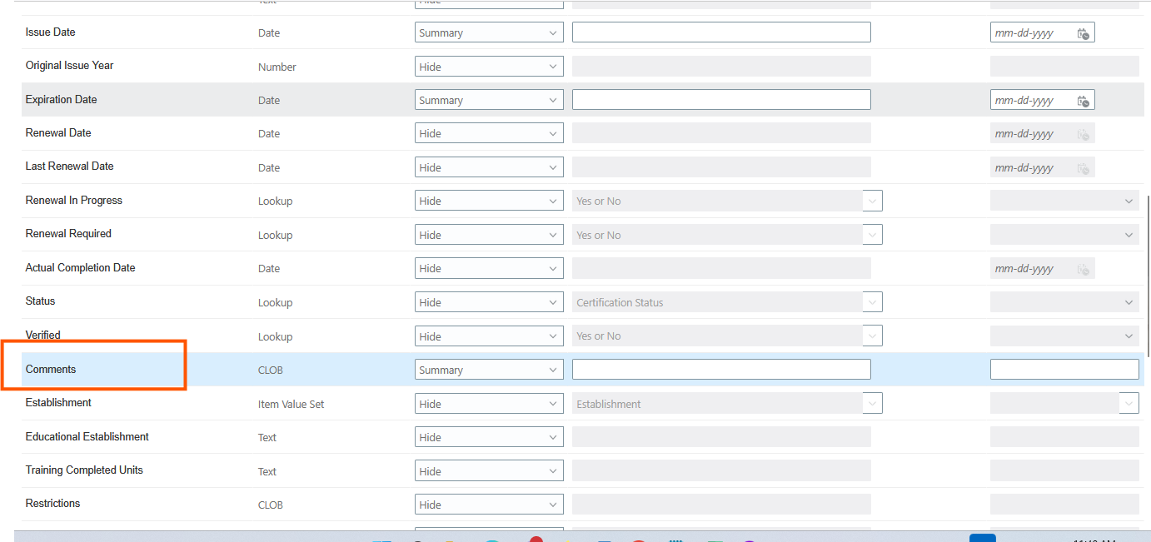Open Actual Completion Date's Hide dropdown
This screenshot has width=1151, height=542.
pyautogui.click(x=489, y=268)
